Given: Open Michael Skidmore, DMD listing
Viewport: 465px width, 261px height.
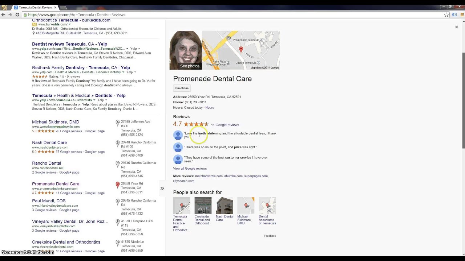Looking at the screenshot, I should pyautogui.click(x=56, y=122).
